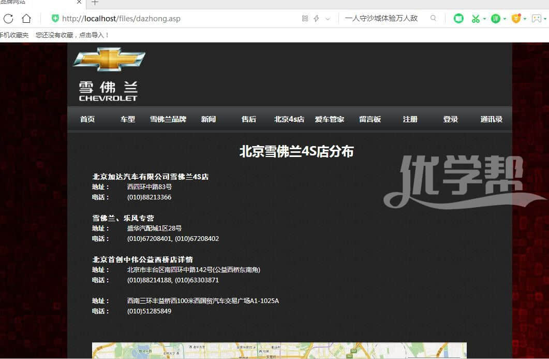
Task: Click the lightning speed mode icon
Action: click(x=316, y=19)
